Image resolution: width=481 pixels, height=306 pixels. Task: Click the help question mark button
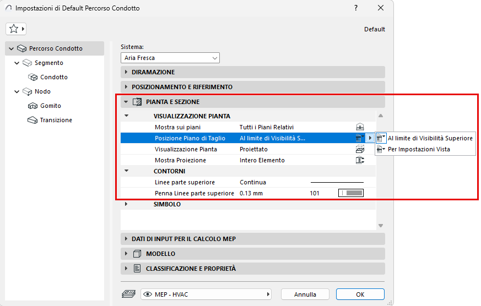point(356,8)
